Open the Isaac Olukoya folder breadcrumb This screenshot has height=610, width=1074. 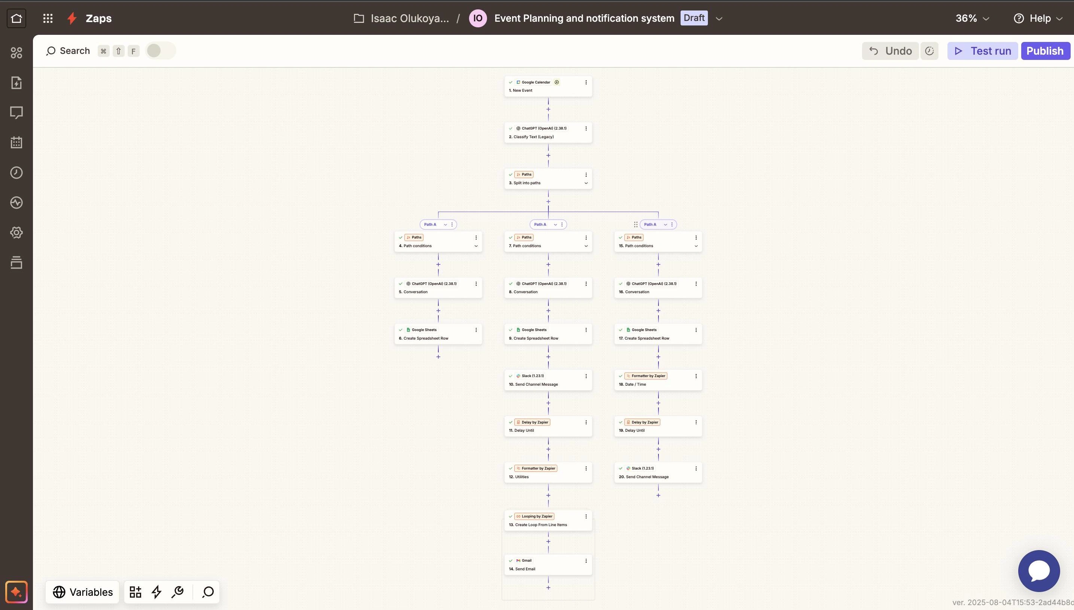410,18
